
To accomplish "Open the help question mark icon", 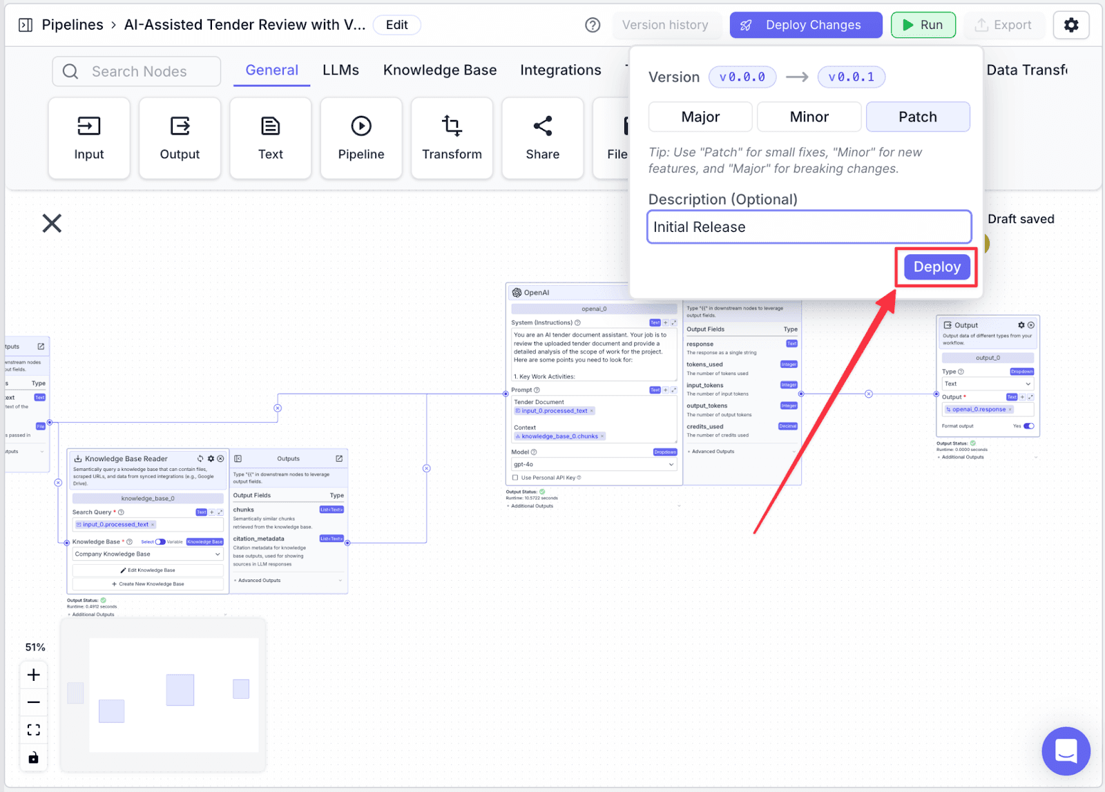I will [x=593, y=25].
